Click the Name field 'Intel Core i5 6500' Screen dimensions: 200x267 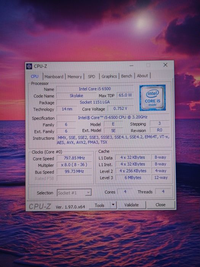point(95,89)
